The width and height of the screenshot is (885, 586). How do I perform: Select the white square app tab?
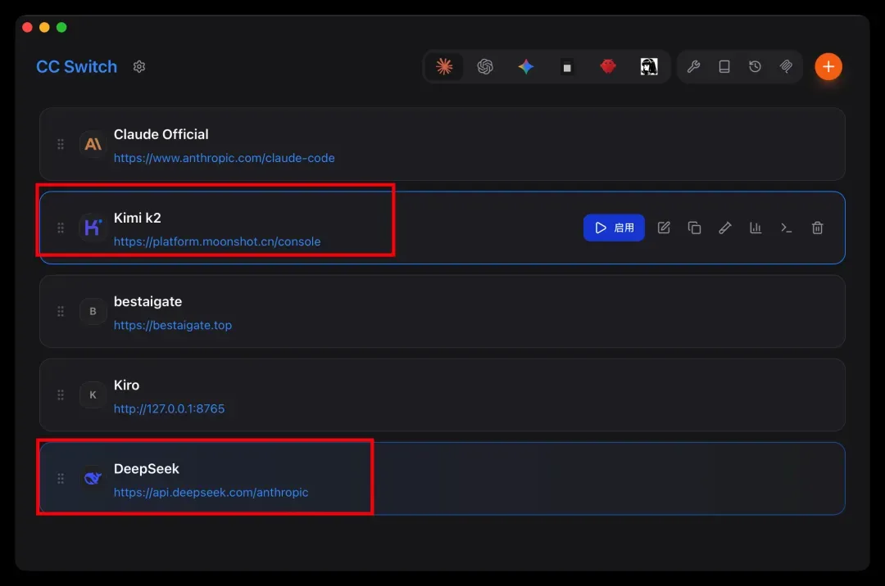coord(567,67)
